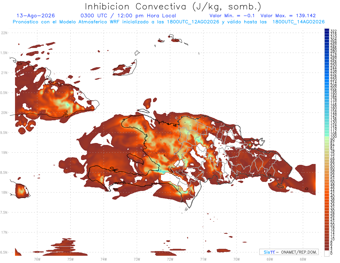
Task: Click the '22N' latitude label
Action: coord(4,33)
